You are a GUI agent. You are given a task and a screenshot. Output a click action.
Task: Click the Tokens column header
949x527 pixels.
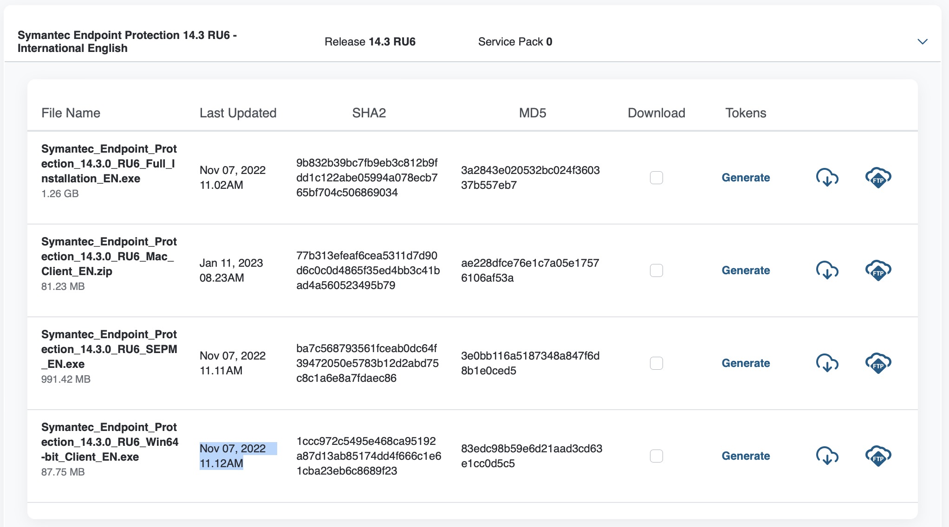(x=746, y=113)
